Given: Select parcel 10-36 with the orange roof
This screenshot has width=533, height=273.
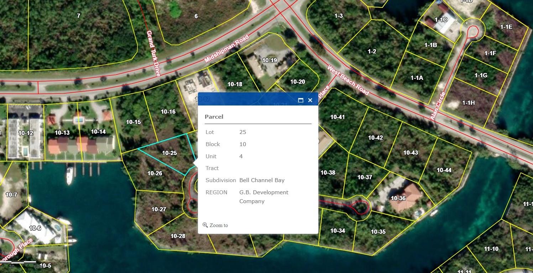Looking at the screenshot, I should point(398,198).
